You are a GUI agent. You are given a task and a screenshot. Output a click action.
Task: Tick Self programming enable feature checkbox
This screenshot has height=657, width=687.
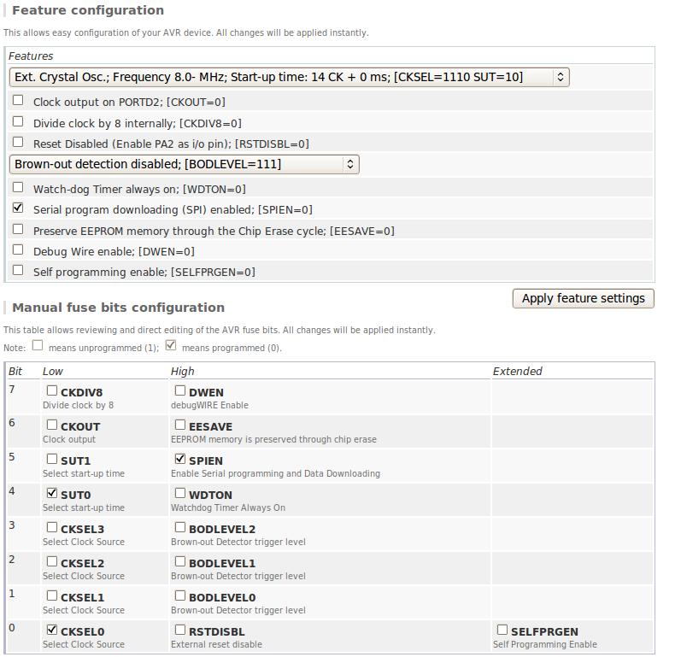[x=18, y=270]
